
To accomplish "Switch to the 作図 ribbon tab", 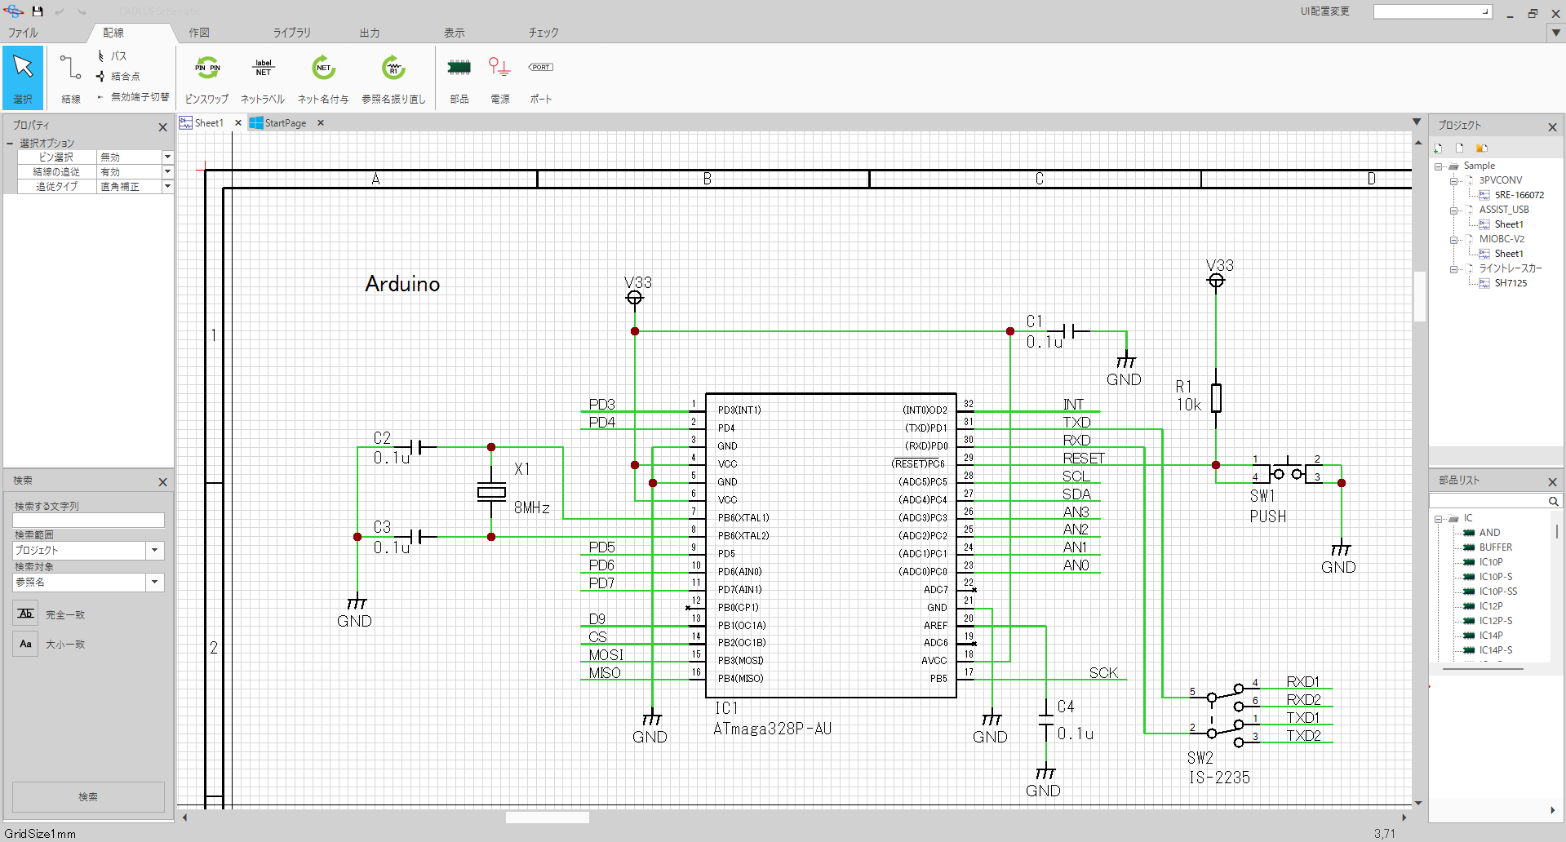I will point(199,33).
